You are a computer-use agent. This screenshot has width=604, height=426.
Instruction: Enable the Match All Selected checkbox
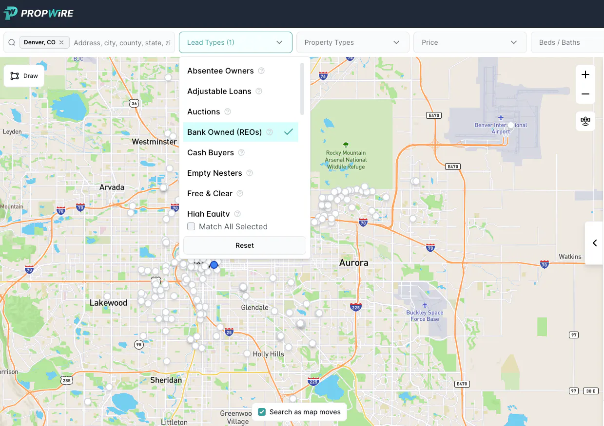[191, 226]
